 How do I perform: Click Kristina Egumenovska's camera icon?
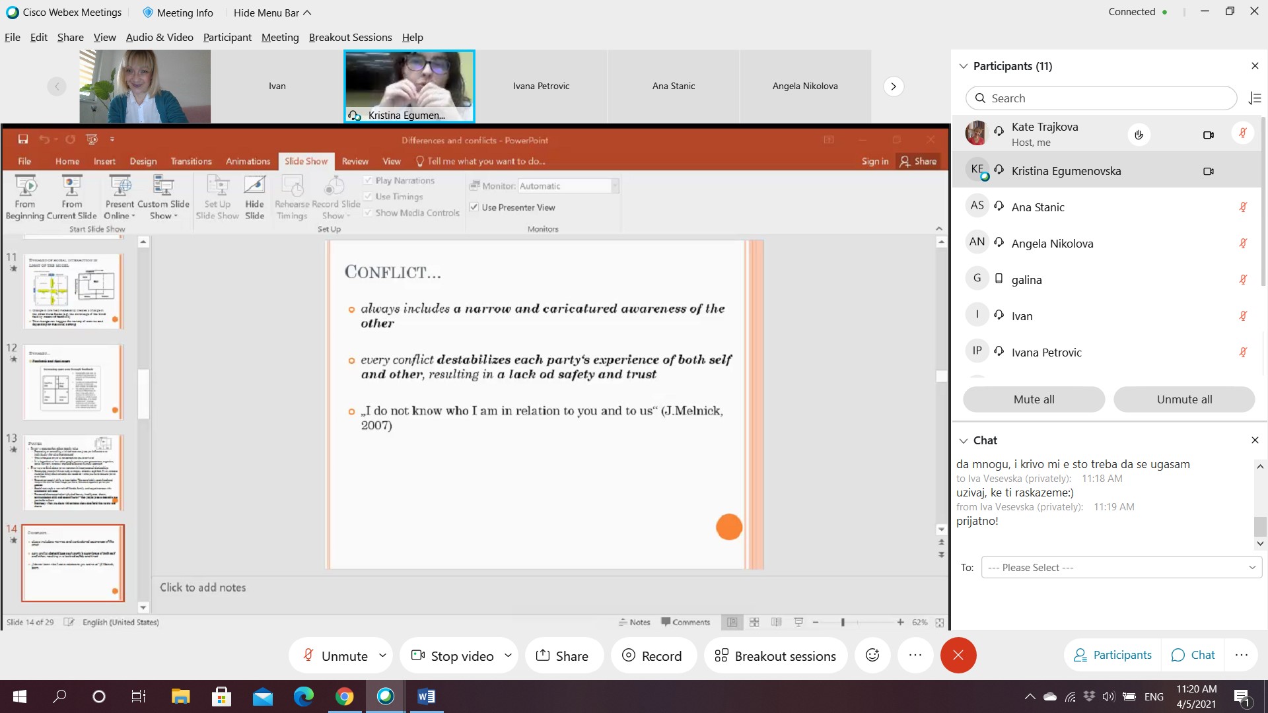click(1209, 171)
